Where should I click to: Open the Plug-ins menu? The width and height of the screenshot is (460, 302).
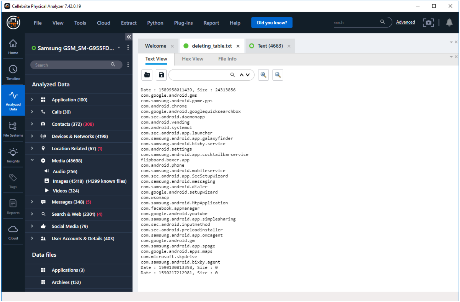click(x=183, y=23)
